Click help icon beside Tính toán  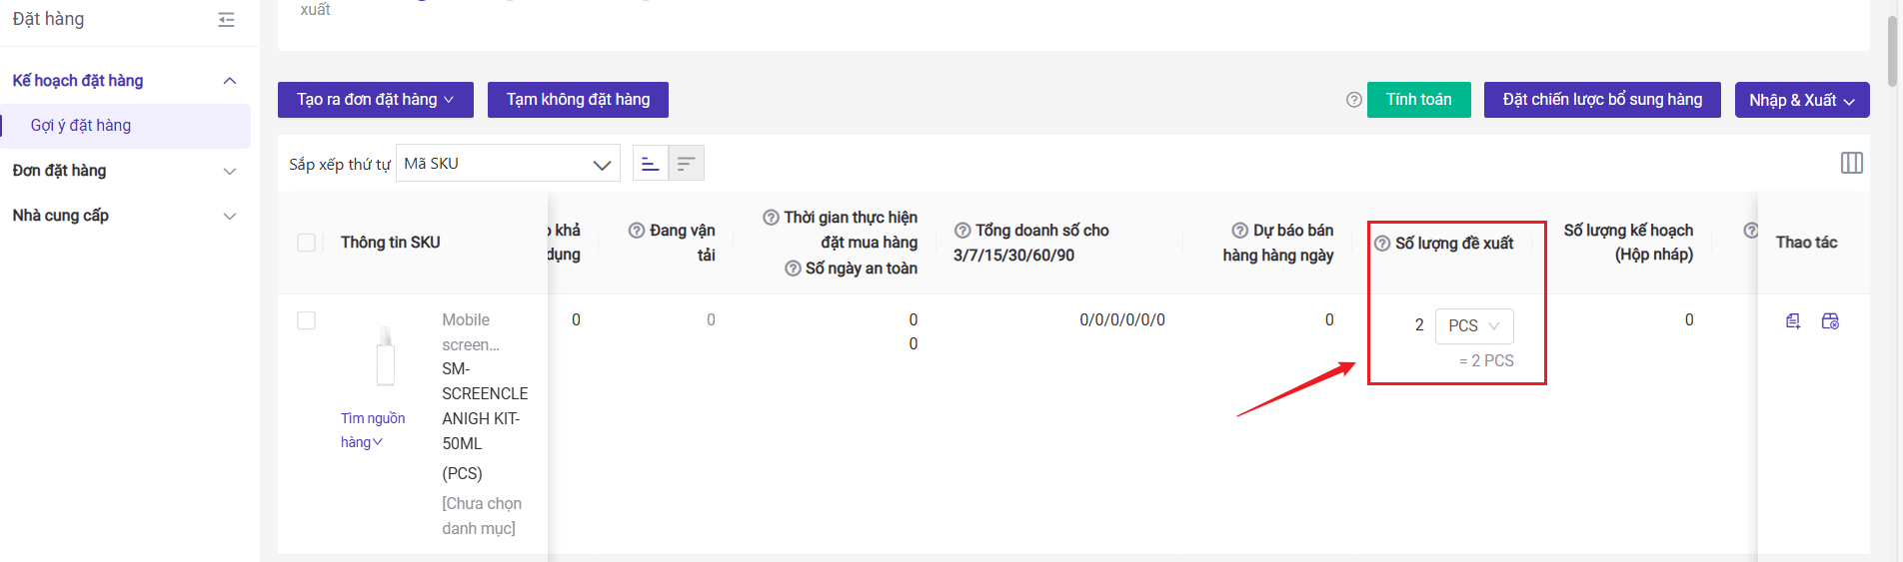click(x=1354, y=100)
